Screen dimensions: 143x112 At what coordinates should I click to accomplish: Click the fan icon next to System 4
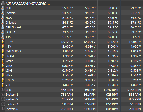click(x=3, y=104)
